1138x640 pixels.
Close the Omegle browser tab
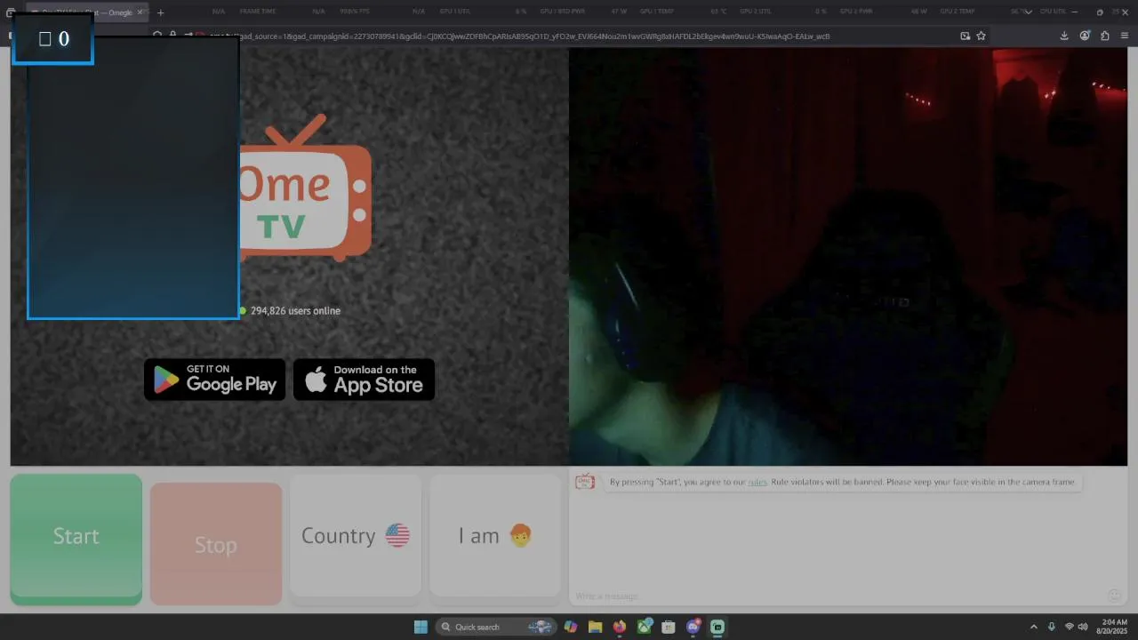pyautogui.click(x=140, y=12)
